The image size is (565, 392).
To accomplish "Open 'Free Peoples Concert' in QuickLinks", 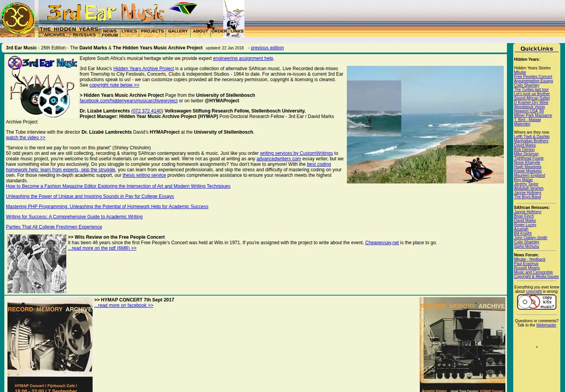I will (533, 77).
